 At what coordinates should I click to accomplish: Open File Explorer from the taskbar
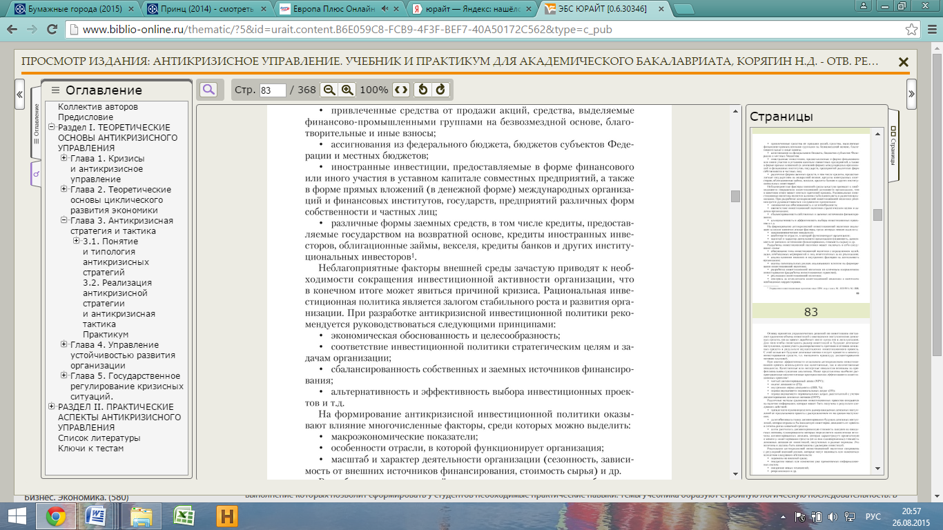141,516
